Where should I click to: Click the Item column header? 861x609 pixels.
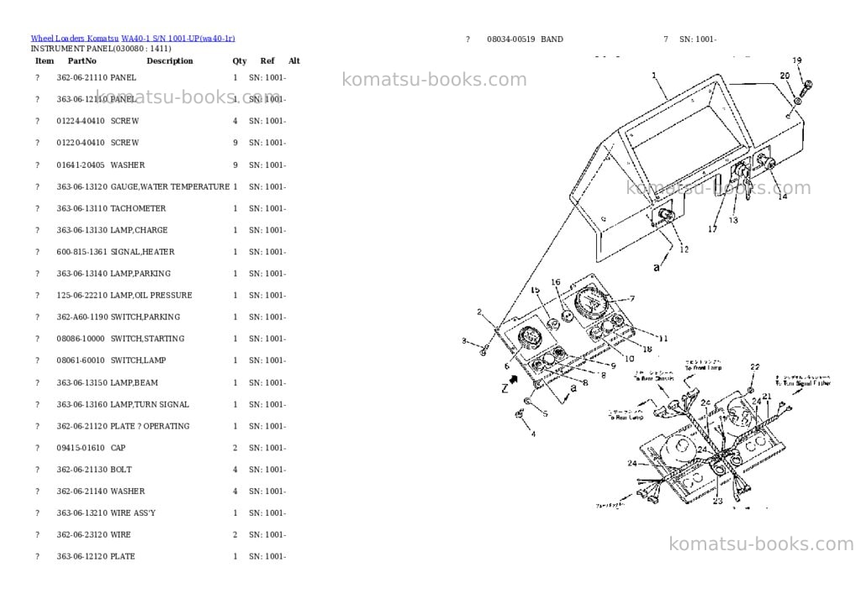[45, 60]
